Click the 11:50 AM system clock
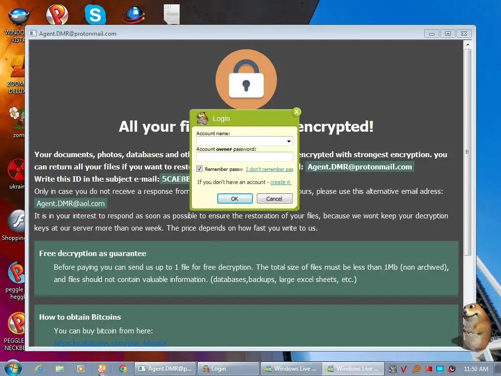Viewport: 501px width, 376px height. (476, 369)
